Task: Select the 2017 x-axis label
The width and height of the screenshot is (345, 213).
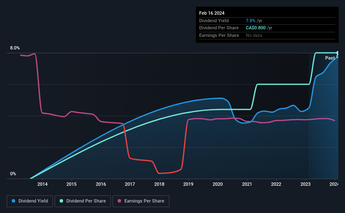Action: coord(130,184)
